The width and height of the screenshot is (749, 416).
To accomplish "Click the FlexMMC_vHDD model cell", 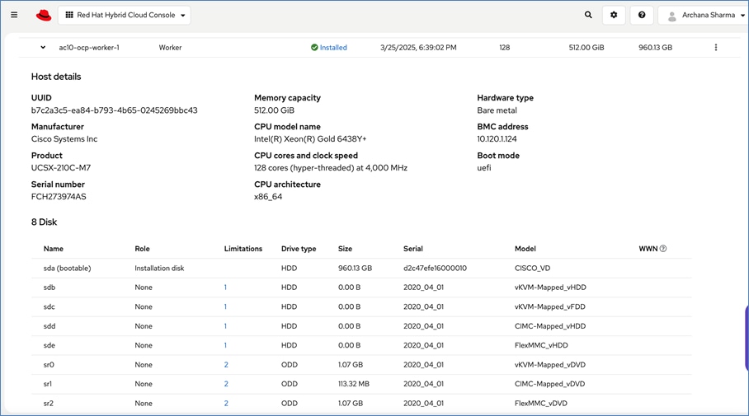I will 541,345.
